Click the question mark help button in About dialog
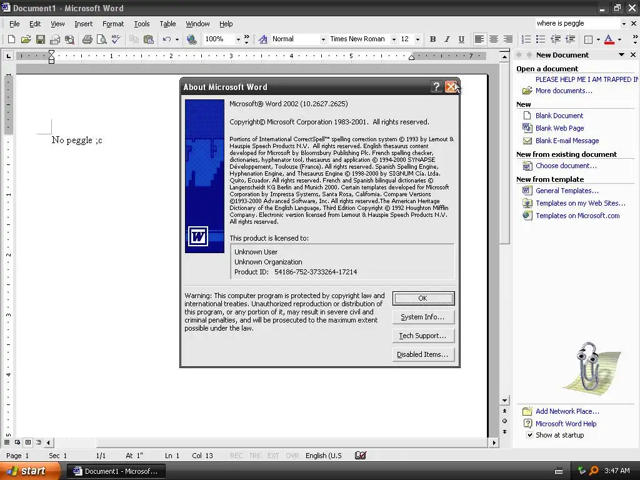This screenshot has height=480, width=640. pyautogui.click(x=436, y=86)
